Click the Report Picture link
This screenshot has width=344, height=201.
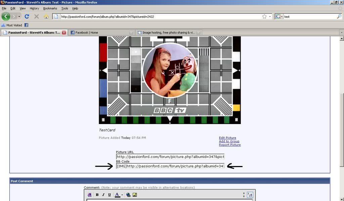click(x=230, y=145)
